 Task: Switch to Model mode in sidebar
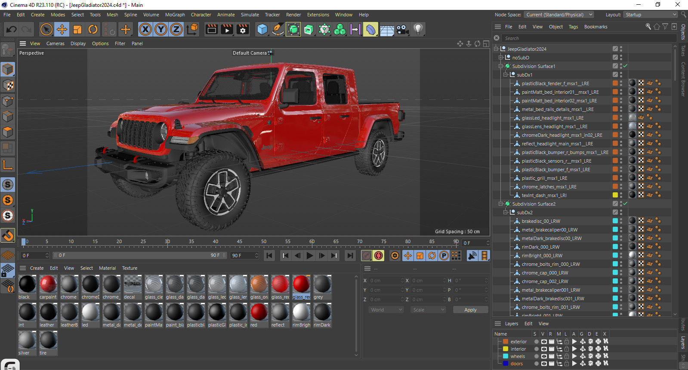tap(8, 69)
